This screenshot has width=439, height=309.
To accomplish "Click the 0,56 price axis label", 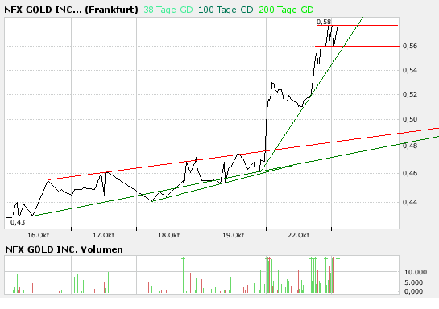I will click(410, 46).
